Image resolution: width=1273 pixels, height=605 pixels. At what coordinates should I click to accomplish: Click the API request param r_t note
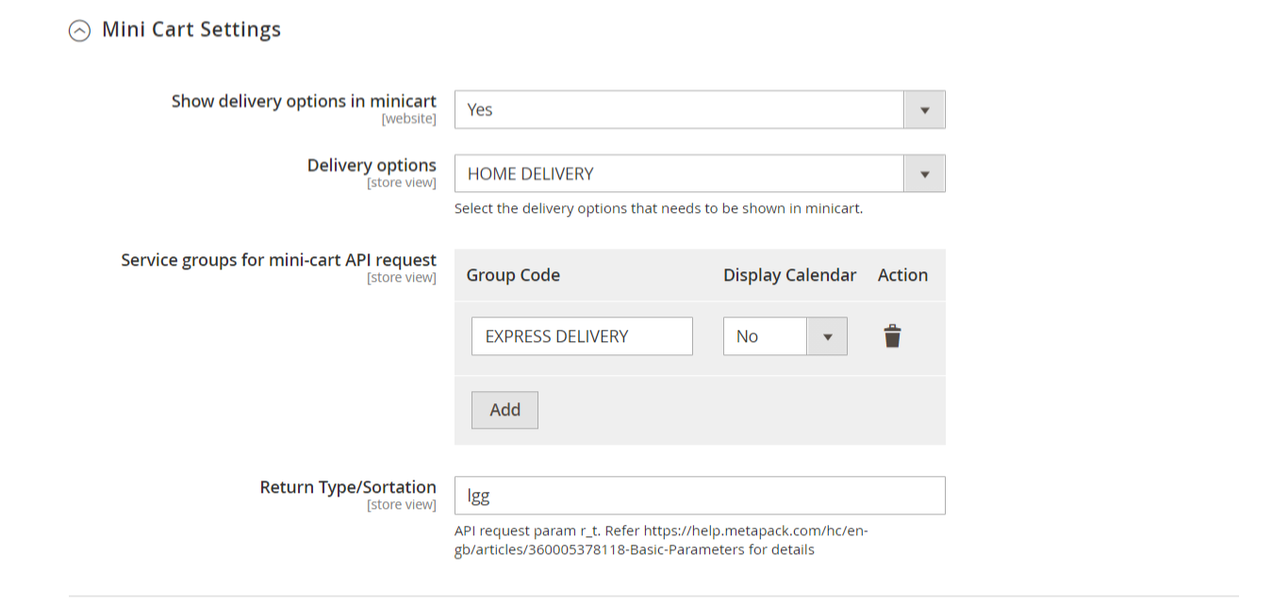[661, 540]
